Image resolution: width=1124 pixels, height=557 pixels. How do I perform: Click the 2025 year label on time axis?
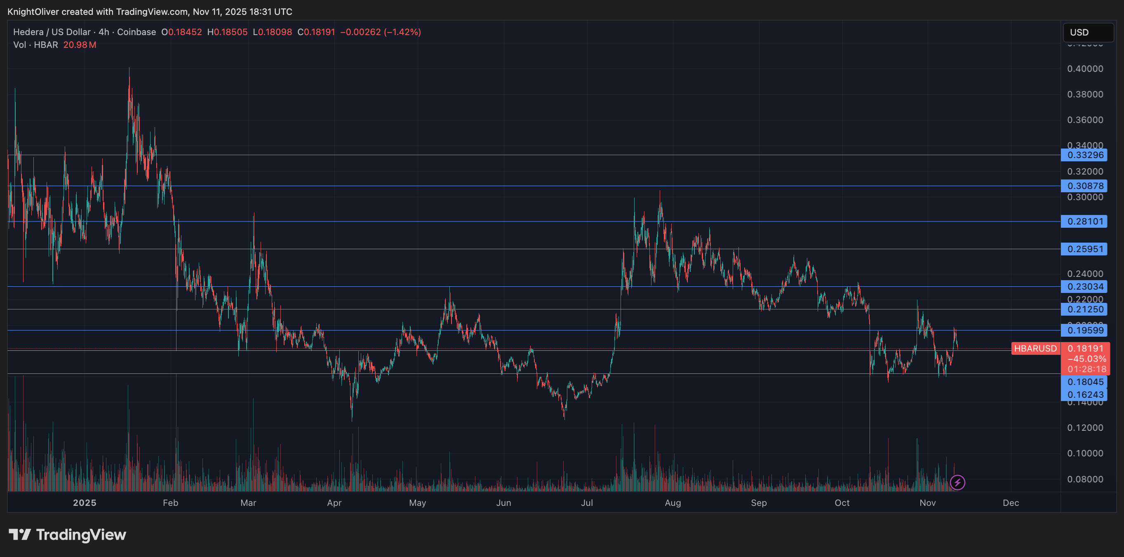click(x=85, y=503)
